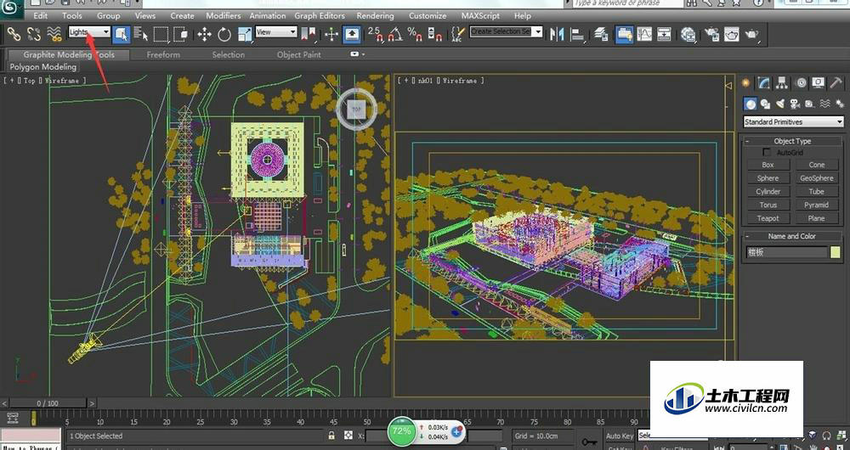The width and height of the screenshot is (850, 450).
Task: Open the Group menu
Action: click(x=109, y=15)
